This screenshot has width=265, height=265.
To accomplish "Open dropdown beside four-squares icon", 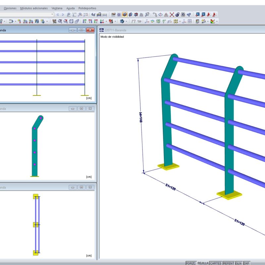I will click(x=180, y=21).
